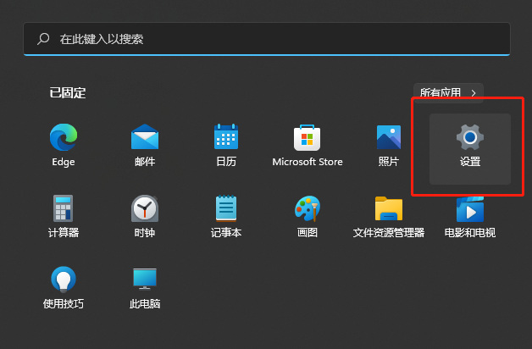
Task: Click the 已固定 pinned heading
Action: [68, 92]
